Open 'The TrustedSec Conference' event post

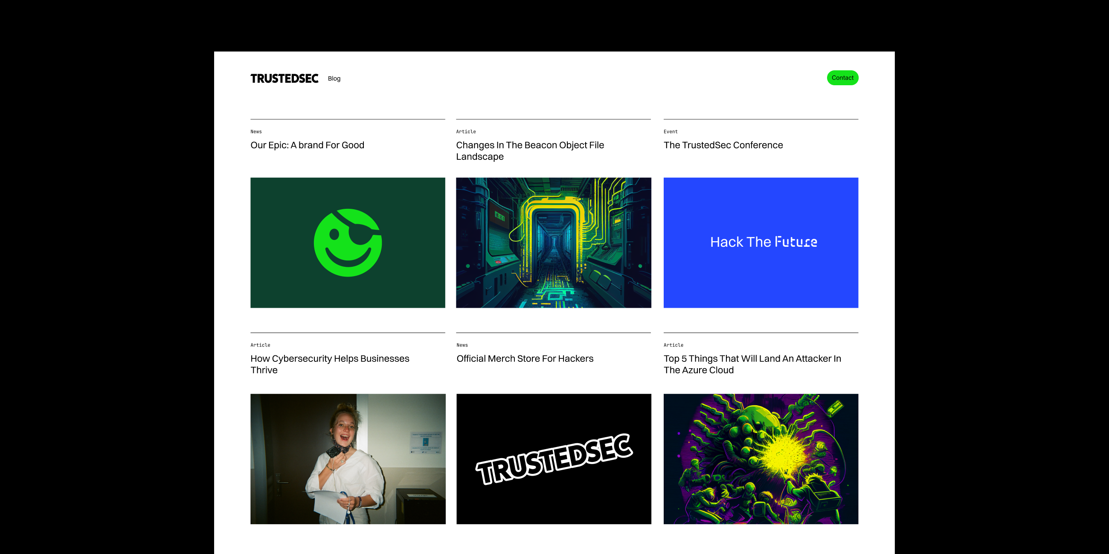(x=723, y=145)
